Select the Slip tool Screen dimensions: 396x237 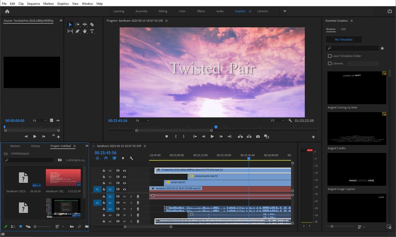(x=70, y=31)
